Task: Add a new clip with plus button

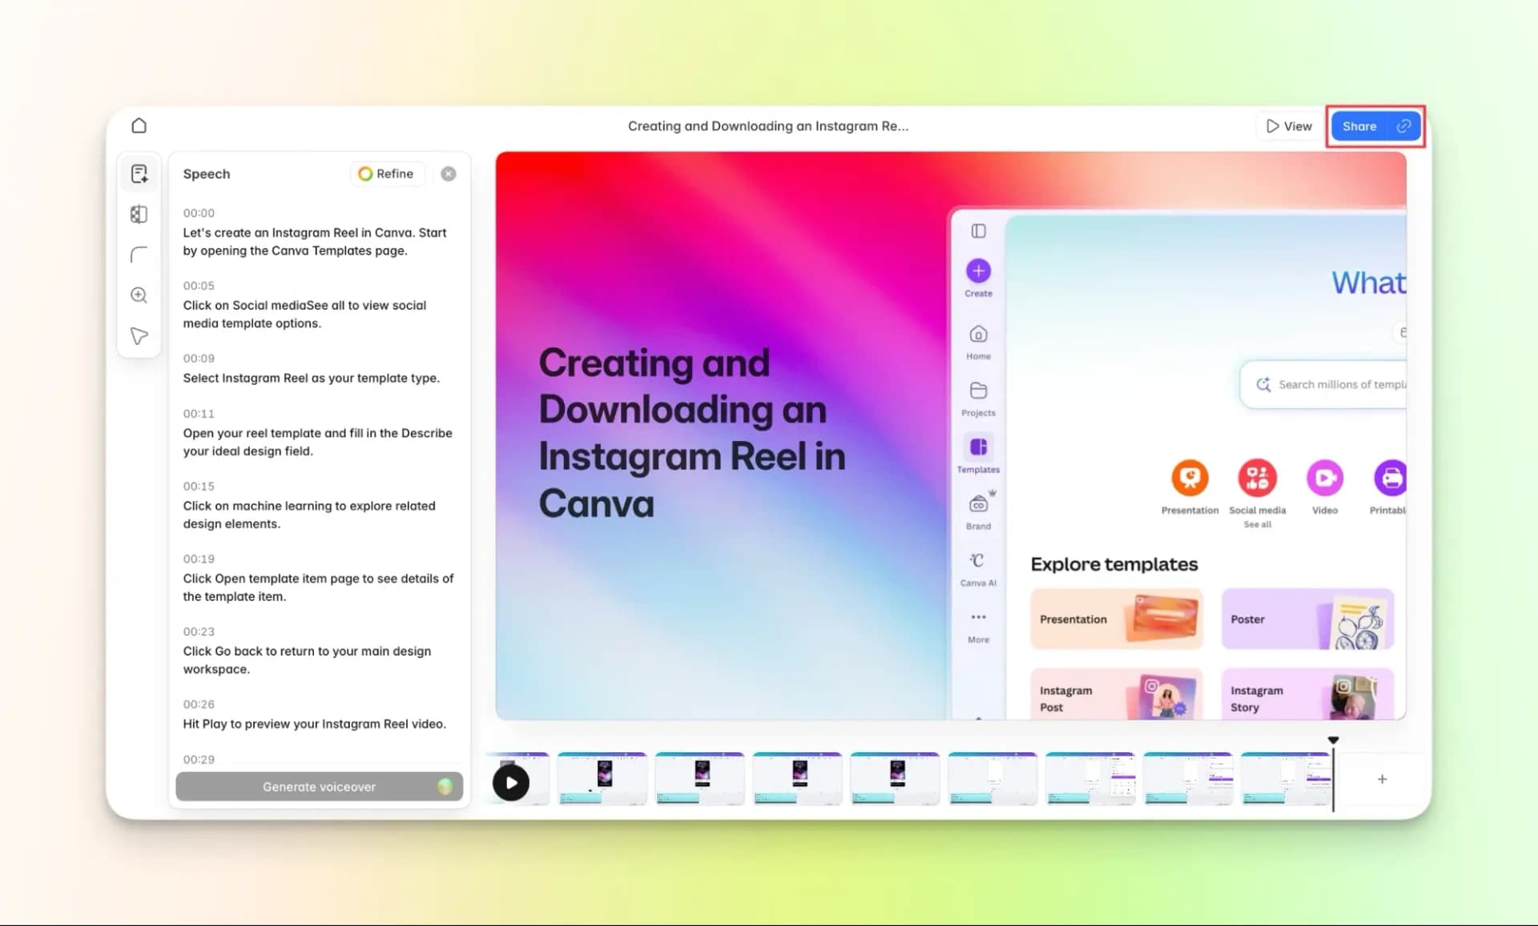Action: pos(1382,779)
